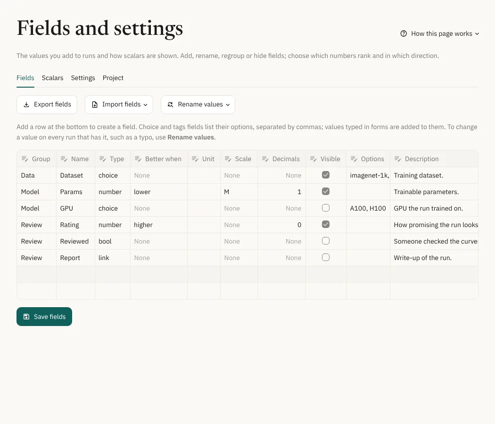495x424 pixels.
Task: Click the 'link' type cell
Action: [x=113, y=258]
